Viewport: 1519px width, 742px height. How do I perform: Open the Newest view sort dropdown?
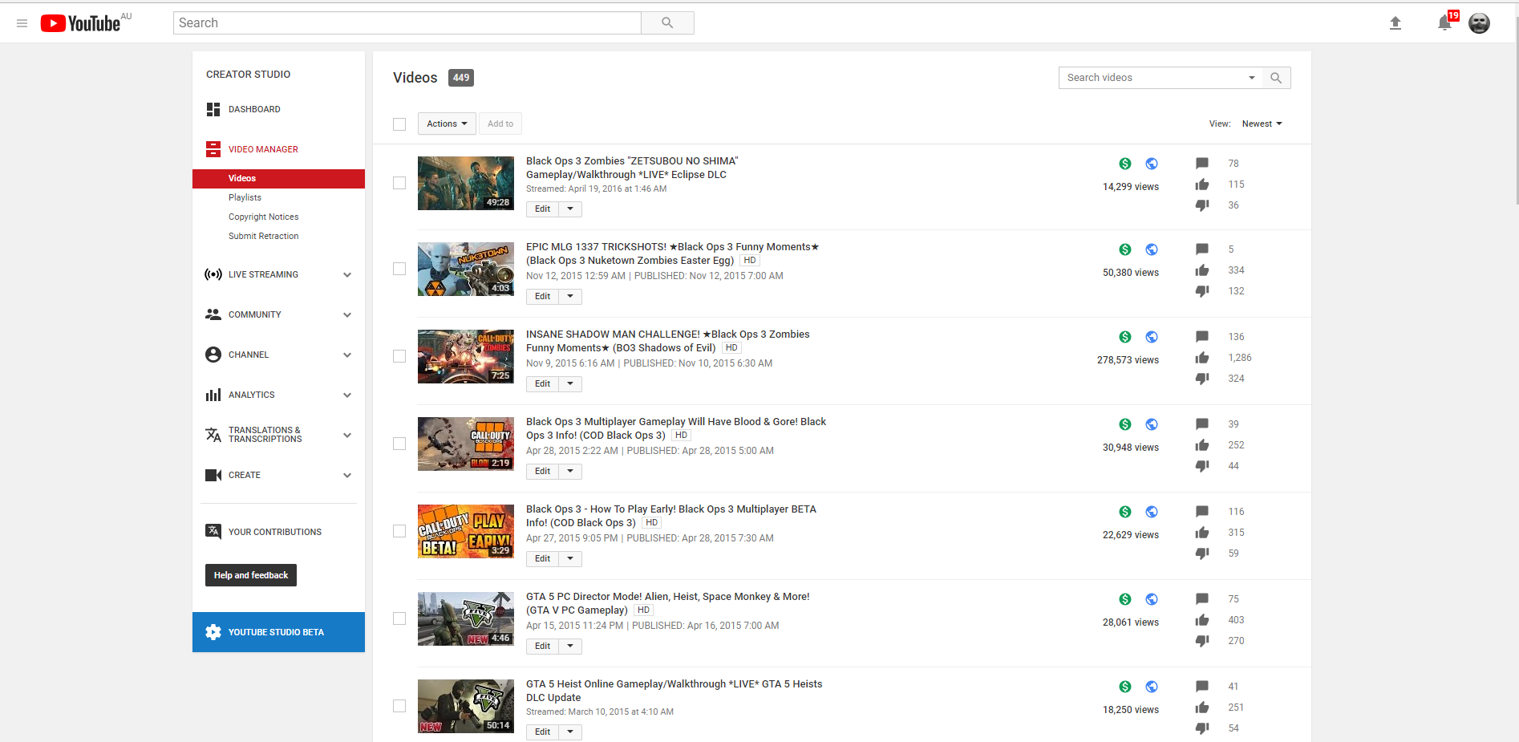click(1262, 124)
